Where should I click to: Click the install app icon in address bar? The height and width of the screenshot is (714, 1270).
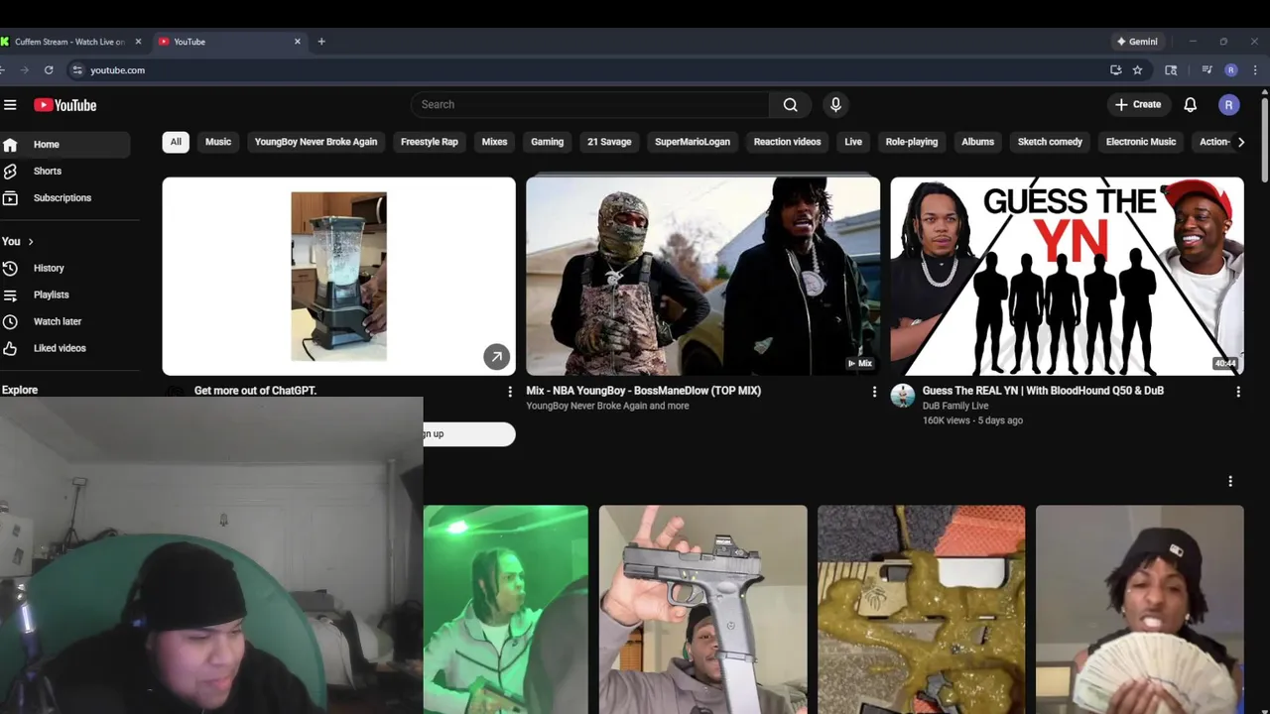click(1115, 70)
